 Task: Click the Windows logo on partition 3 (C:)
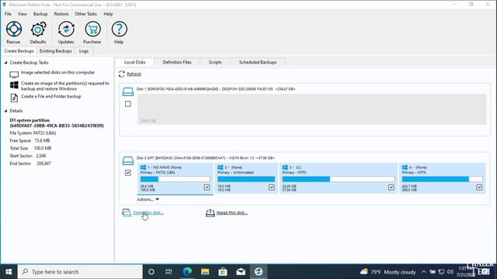tap(285, 167)
